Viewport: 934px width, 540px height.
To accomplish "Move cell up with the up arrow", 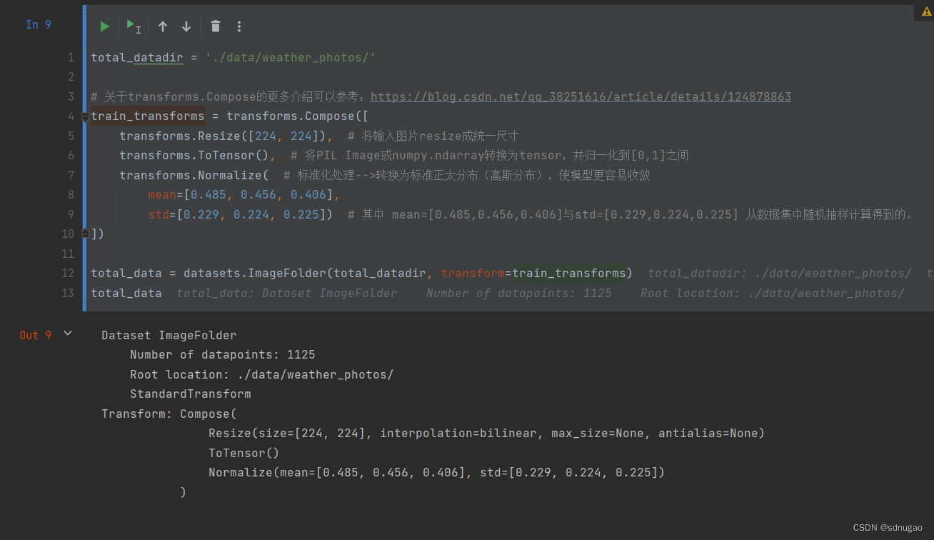I will click(163, 26).
